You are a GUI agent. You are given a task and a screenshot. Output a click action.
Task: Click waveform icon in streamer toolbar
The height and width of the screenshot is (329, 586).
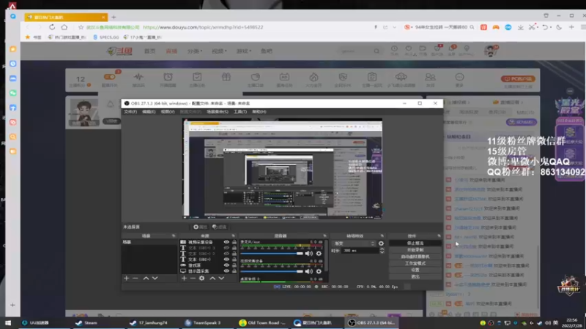[138, 77]
